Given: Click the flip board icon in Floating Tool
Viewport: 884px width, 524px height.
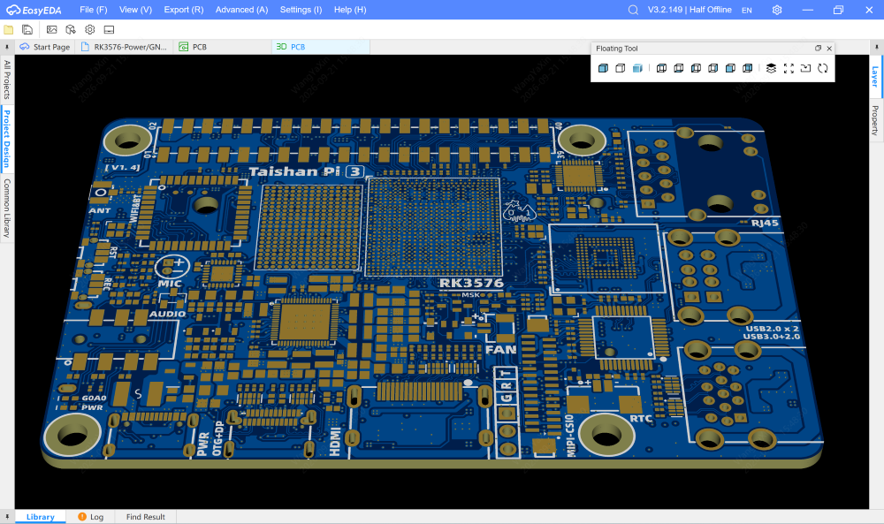Looking at the screenshot, I should tap(805, 68).
